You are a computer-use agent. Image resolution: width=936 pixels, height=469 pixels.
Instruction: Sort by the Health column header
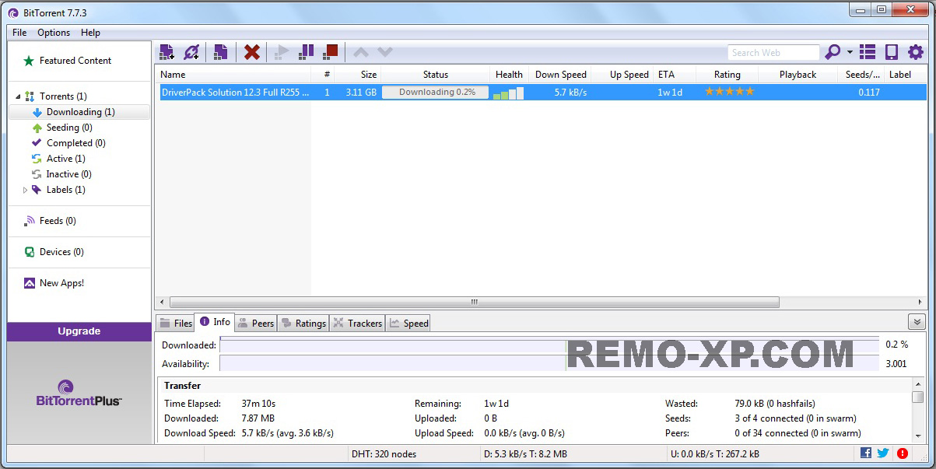pos(509,75)
